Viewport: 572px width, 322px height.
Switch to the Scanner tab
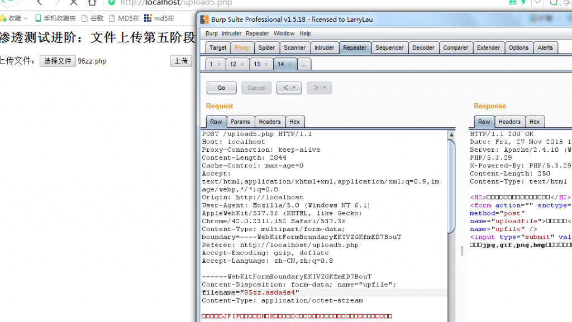tap(295, 48)
